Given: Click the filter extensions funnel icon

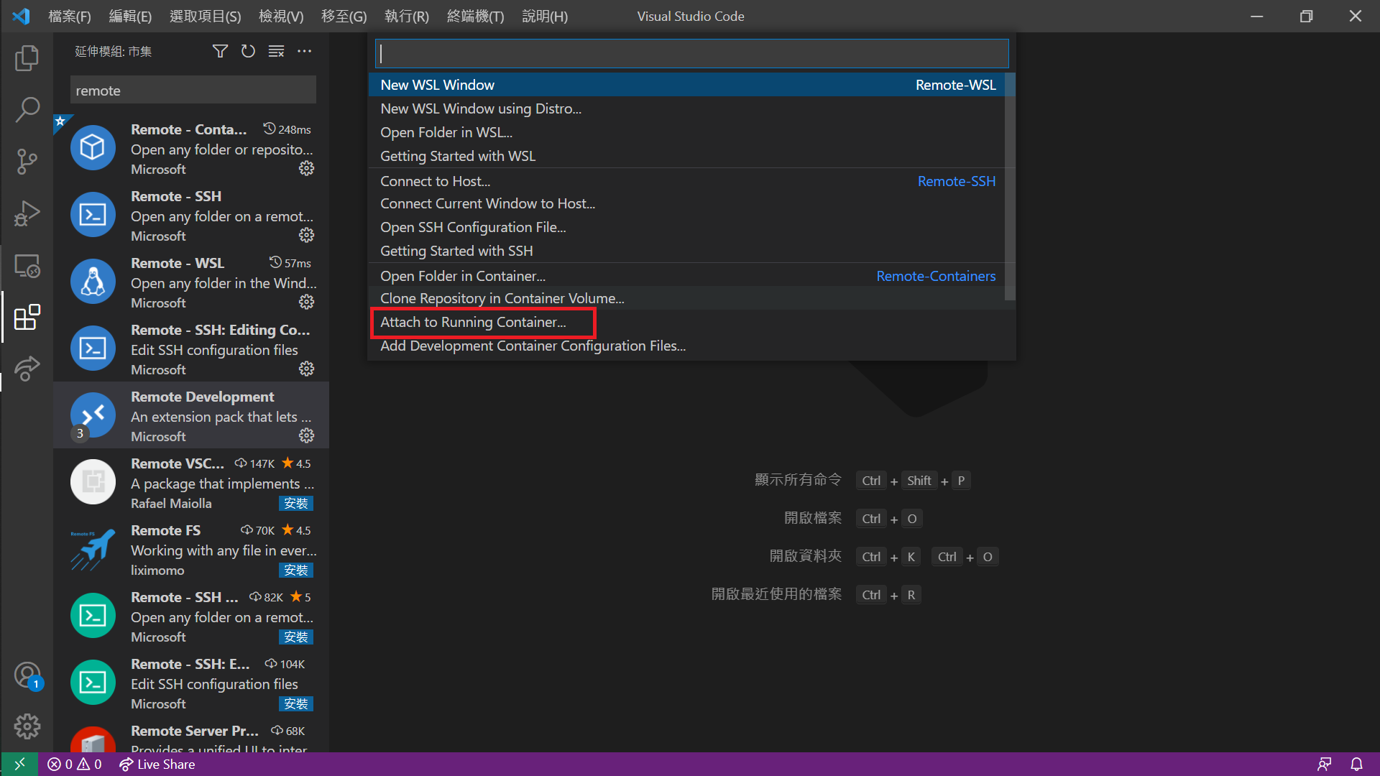Looking at the screenshot, I should point(220,51).
